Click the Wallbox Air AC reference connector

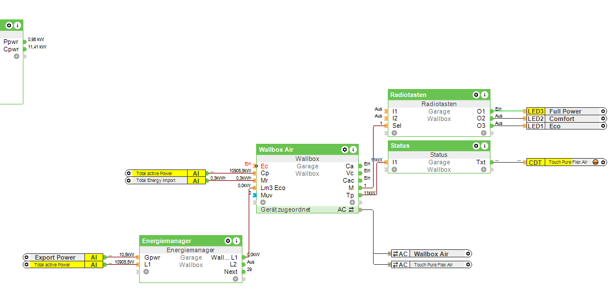click(431, 254)
